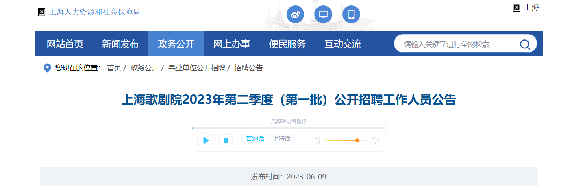Click the mobile phone icon in the header
The height and width of the screenshot is (192, 570).
[x=351, y=15]
